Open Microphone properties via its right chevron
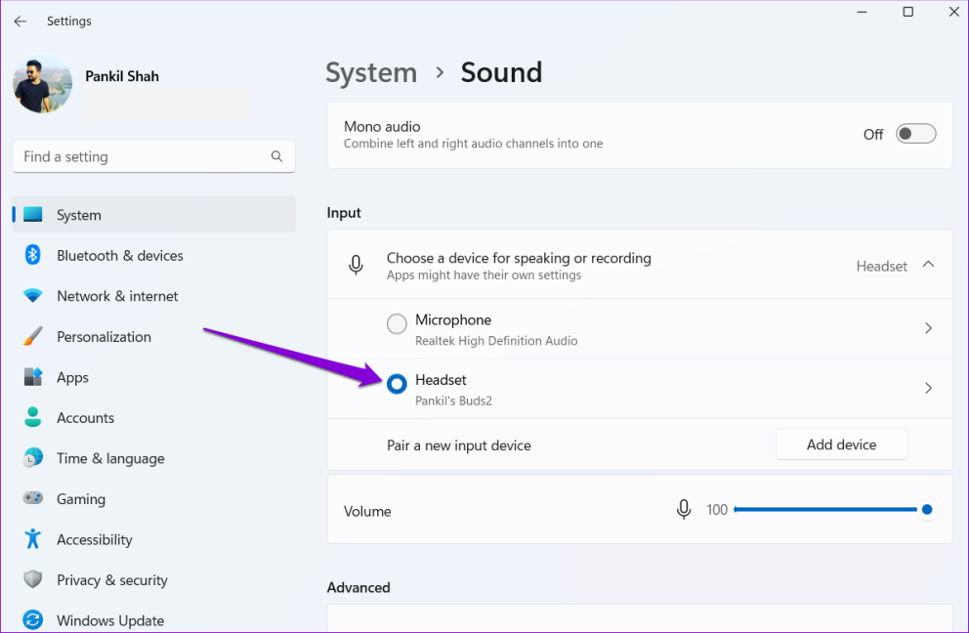The image size is (969, 633). pyautogui.click(x=928, y=328)
